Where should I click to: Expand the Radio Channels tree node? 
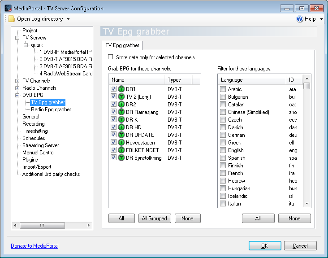click(x=17, y=88)
